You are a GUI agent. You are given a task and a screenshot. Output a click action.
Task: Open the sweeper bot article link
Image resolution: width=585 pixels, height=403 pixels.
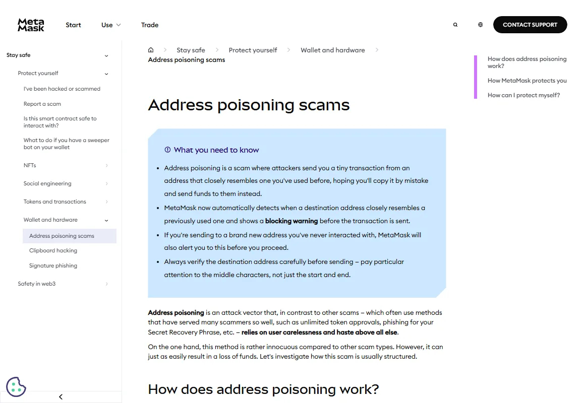67,144
